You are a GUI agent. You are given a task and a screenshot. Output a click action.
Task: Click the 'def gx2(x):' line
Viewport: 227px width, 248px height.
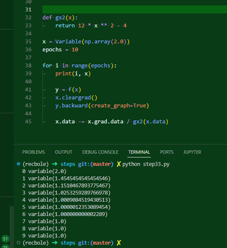[60, 18]
